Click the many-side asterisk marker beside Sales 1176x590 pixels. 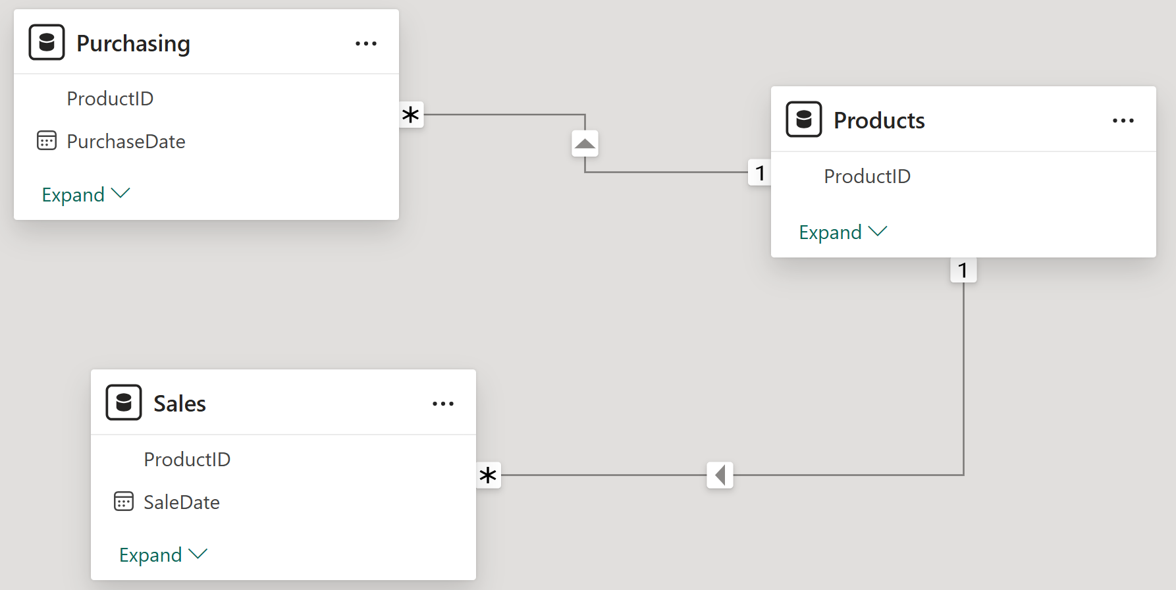(488, 475)
